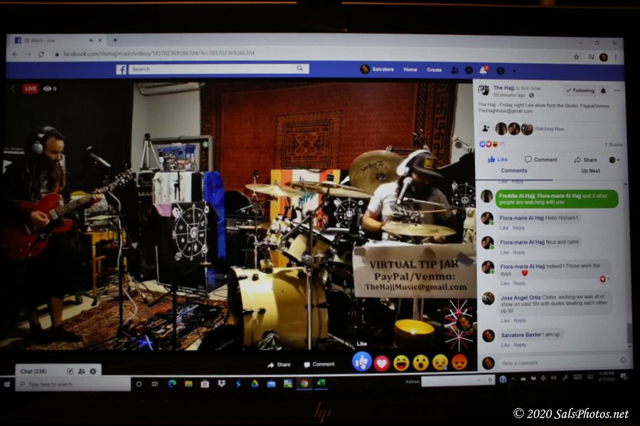The height and width of the screenshot is (426, 640).
Task: Toggle page notifications bell next to Following
Action: tap(603, 91)
